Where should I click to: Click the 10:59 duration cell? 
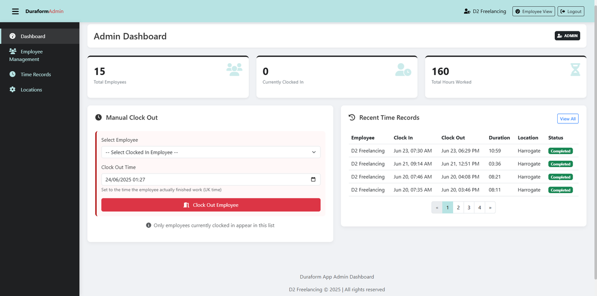(x=495, y=151)
